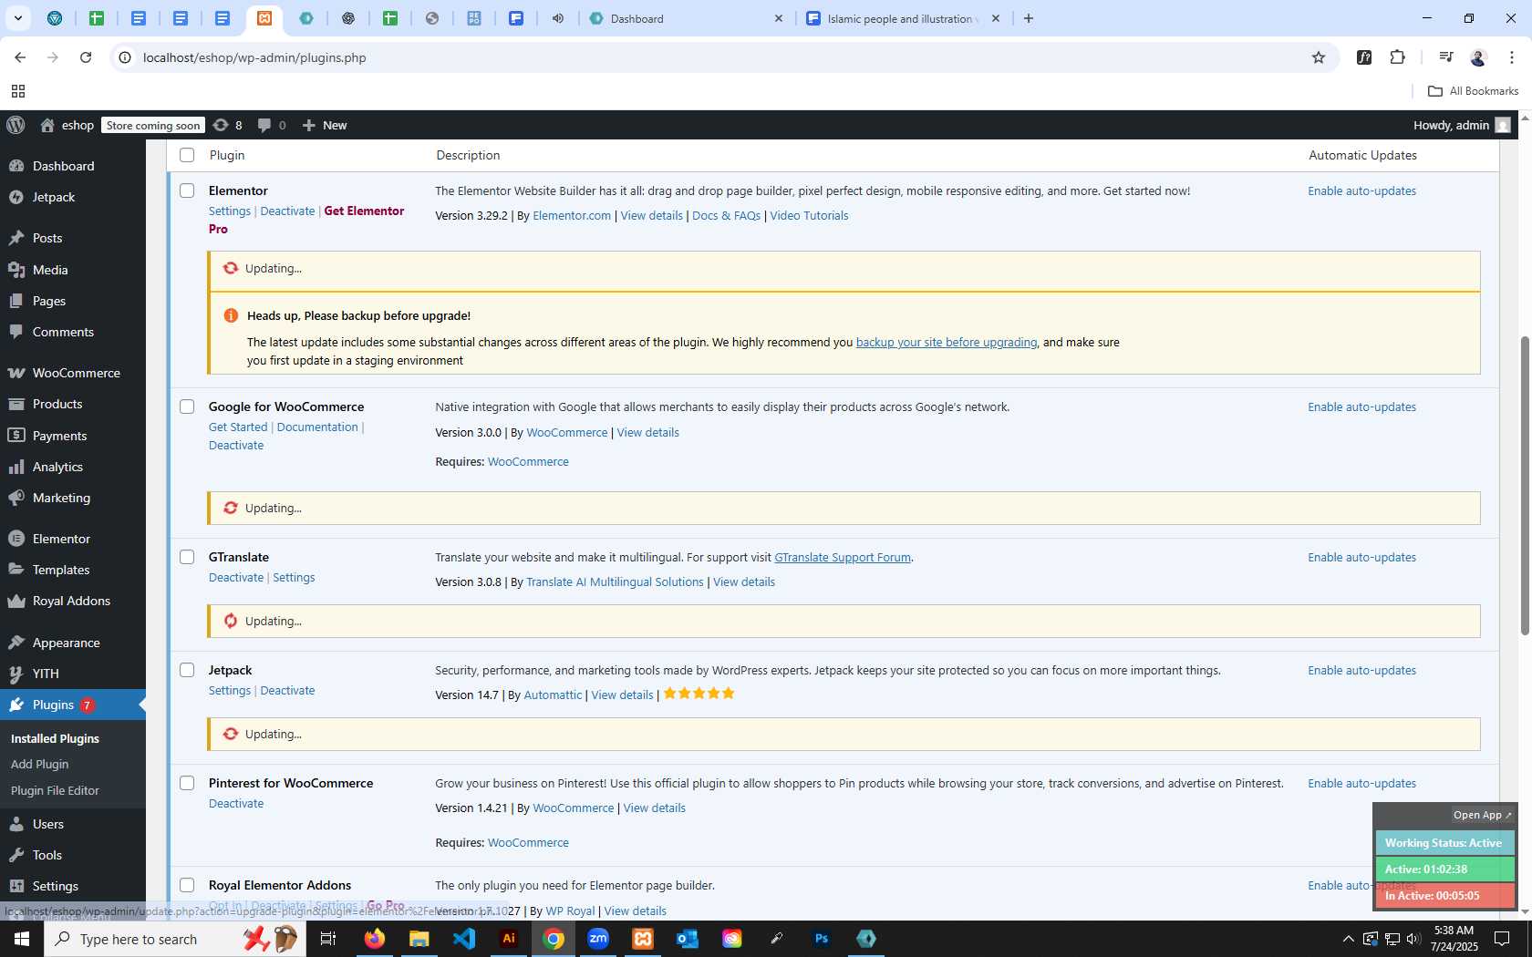Viewport: 1532px width, 957px height.
Task: Open the Analytics menu
Action: click(57, 467)
